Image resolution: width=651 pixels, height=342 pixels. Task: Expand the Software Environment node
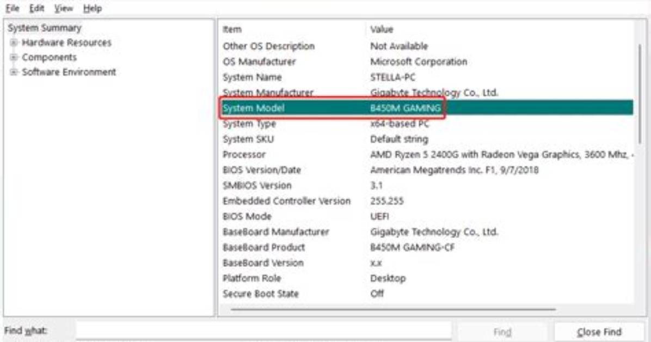[14, 72]
